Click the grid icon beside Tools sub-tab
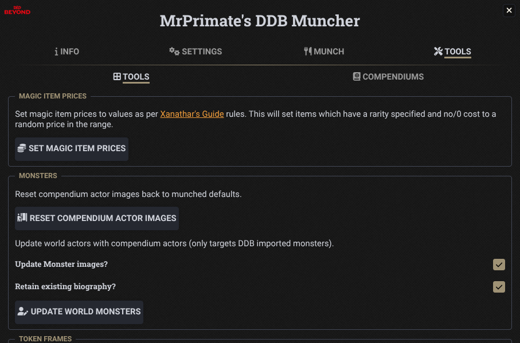Image resolution: width=520 pixels, height=343 pixels. pos(117,77)
